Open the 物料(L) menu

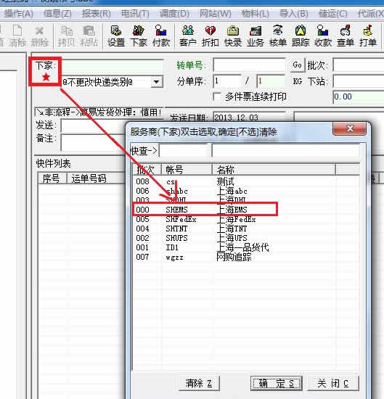(255, 14)
